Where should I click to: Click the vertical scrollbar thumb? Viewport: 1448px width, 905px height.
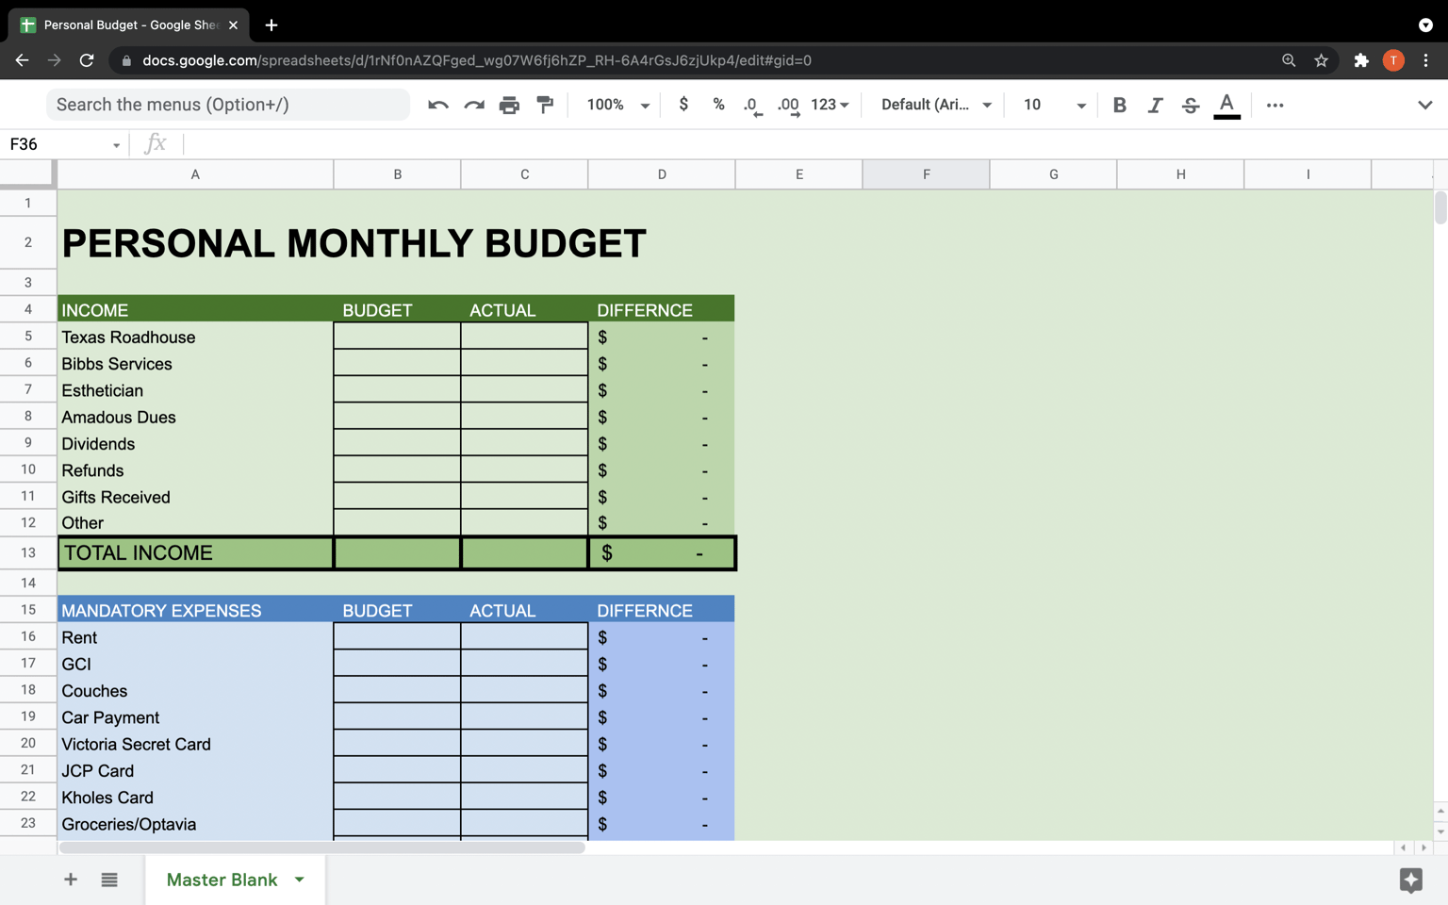click(1440, 207)
